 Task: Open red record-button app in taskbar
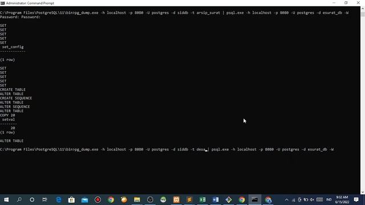click(x=98, y=200)
